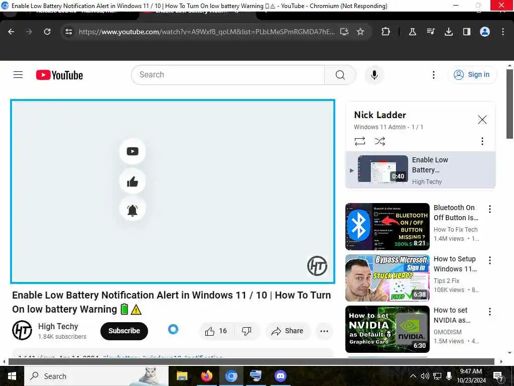
Task: Open the browser extensions menu
Action: [x=386, y=32]
